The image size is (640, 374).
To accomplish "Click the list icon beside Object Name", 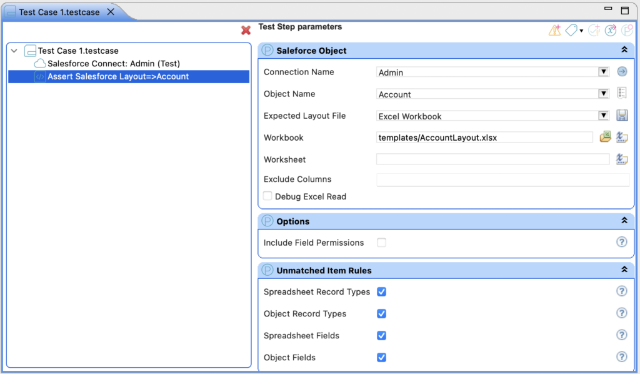I will pyautogui.click(x=622, y=93).
